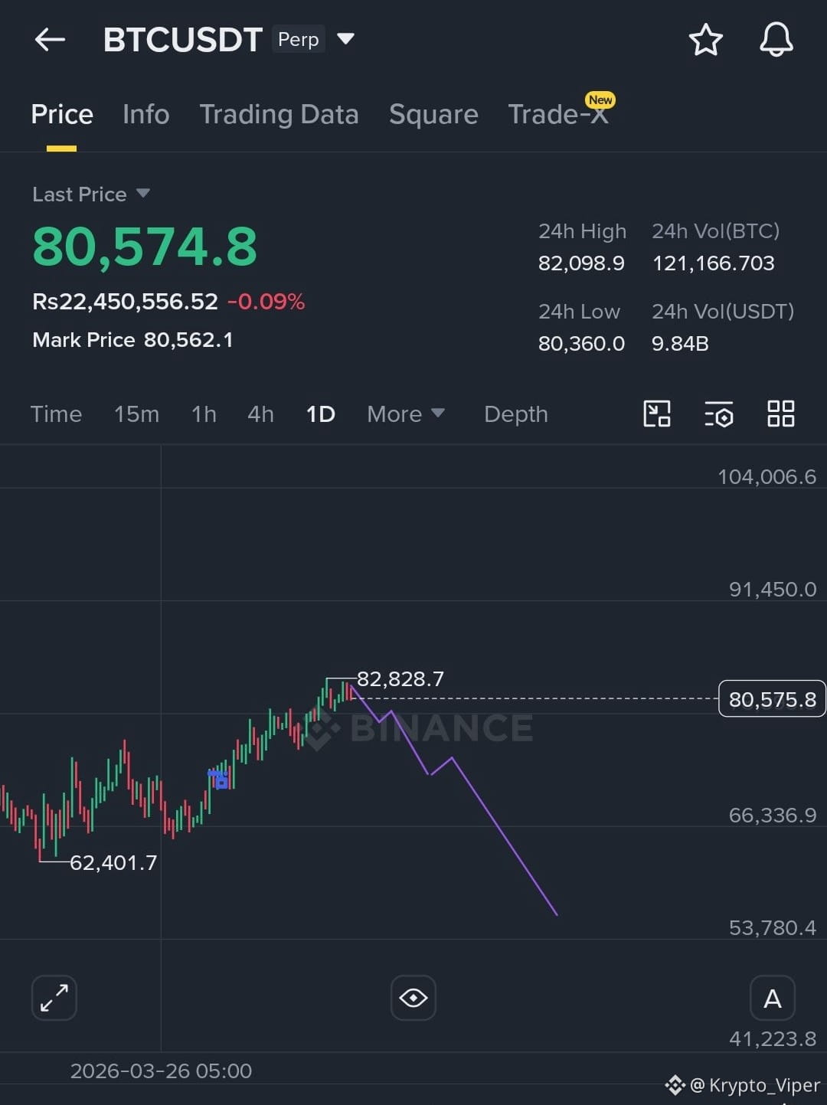The image size is (827, 1105).
Task: Select the 4h timeframe
Action: point(260,414)
